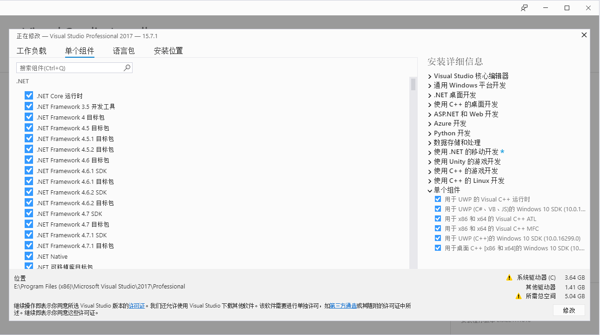Click the 修改 button to apply changes
The width and height of the screenshot is (600, 335).
click(x=569, y=310)
